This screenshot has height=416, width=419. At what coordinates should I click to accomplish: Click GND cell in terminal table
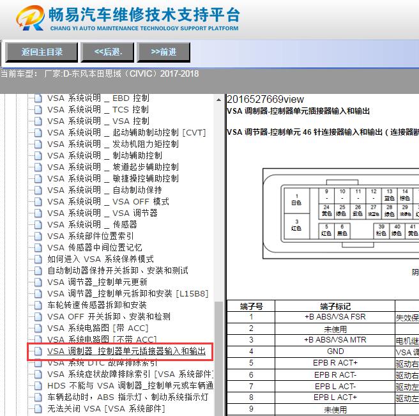click(335, 351)
